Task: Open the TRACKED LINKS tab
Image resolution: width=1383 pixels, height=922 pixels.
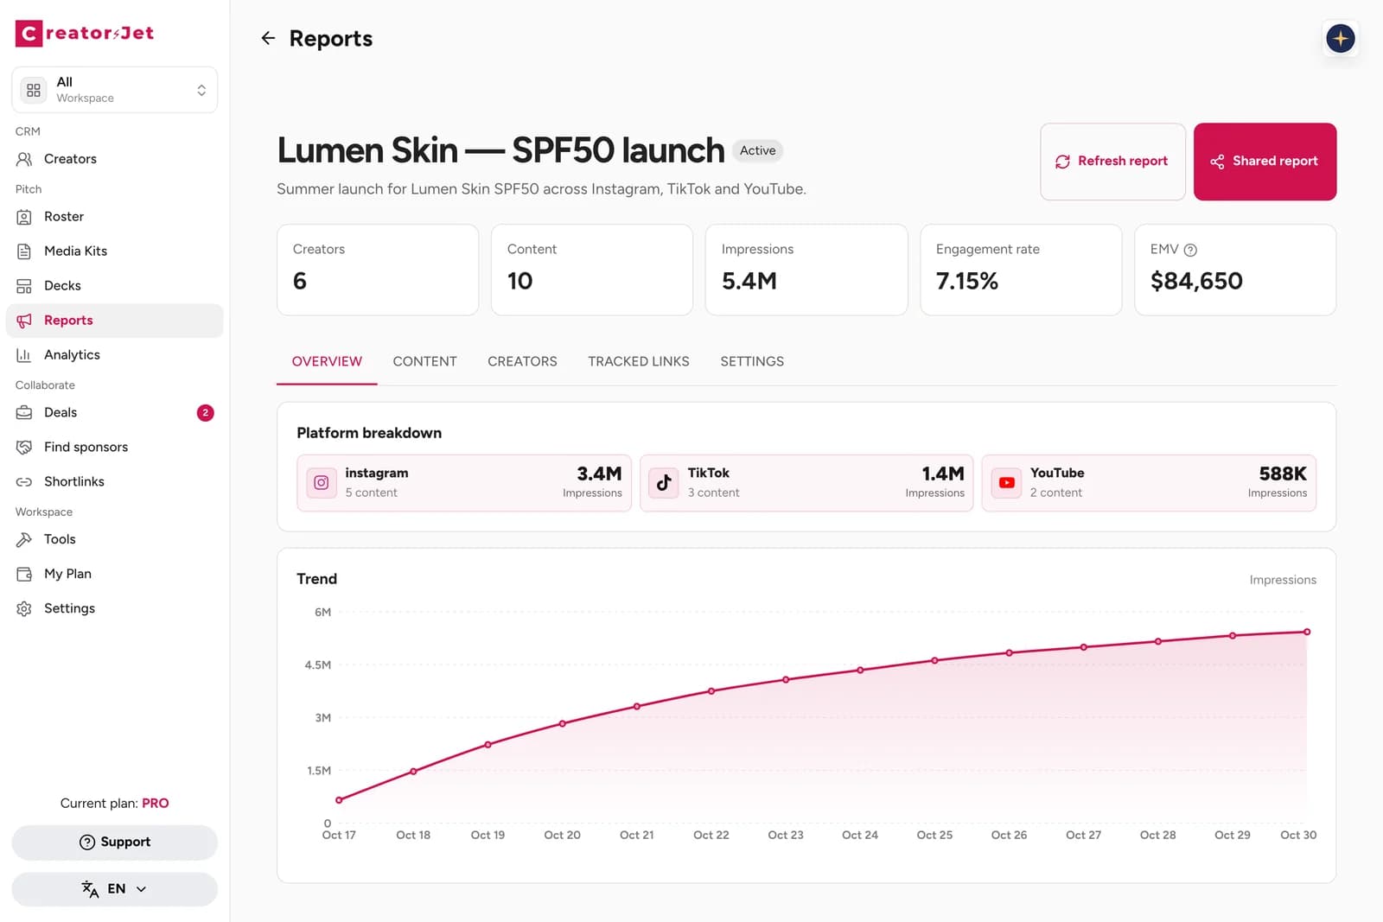Action: click(x=639, y=362)
